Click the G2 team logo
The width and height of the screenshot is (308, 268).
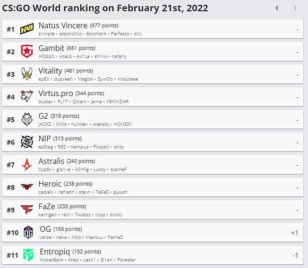click(x=27, y=119)
